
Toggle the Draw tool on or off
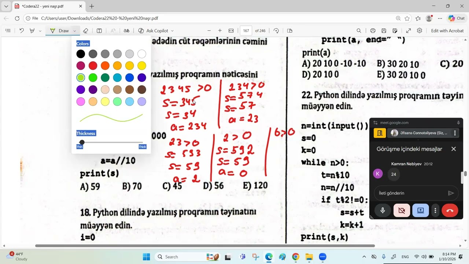click(x=60, y=31)
